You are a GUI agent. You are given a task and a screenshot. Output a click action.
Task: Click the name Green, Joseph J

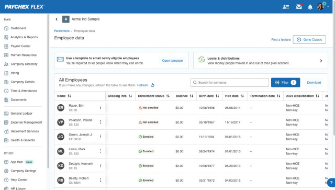point(80,135)
